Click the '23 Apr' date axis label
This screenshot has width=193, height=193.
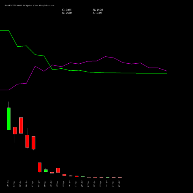coord(100,184)
